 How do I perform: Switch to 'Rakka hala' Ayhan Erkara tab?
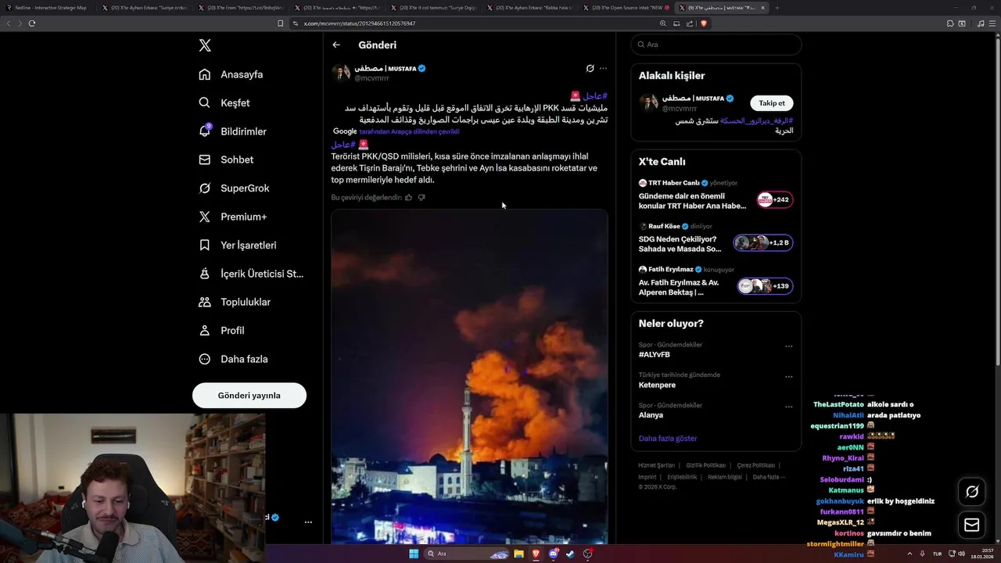pyautogui.click(x=530, y=8)
